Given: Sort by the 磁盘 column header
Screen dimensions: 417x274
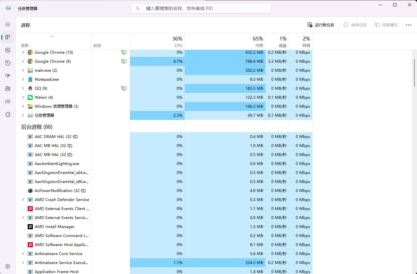Looking at the screenshot, I should 277,42.
